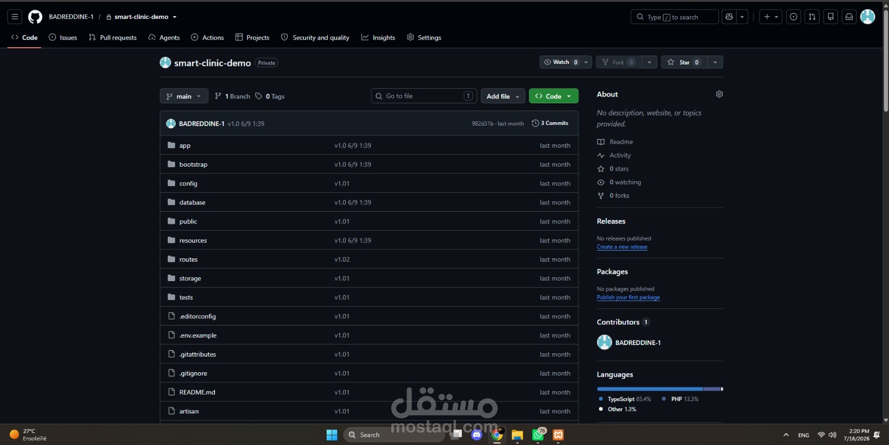
Task: View the 3 Commits history
Action: point(550,123)
